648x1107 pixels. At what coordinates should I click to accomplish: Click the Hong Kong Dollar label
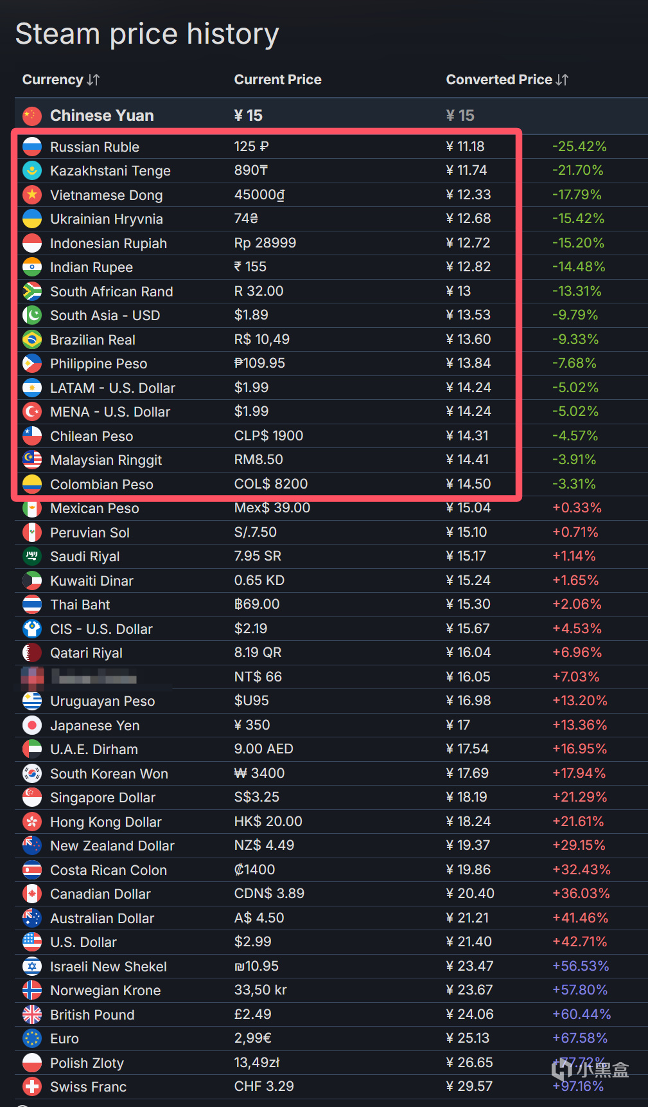pos(106,822)
